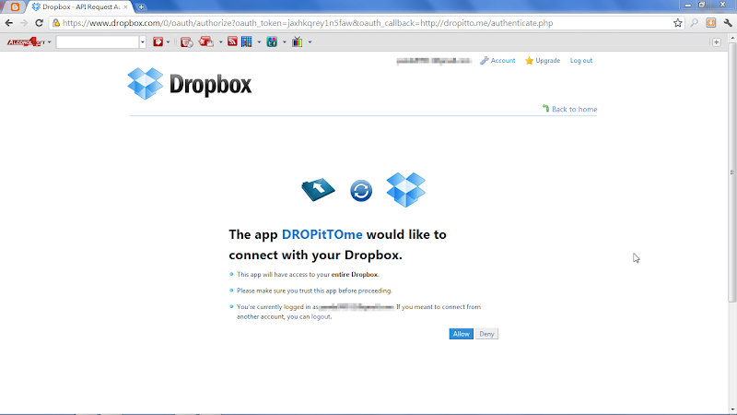
Task: Expand the dropdown beside the blue grid icon
Action: (x=259, y=41)
